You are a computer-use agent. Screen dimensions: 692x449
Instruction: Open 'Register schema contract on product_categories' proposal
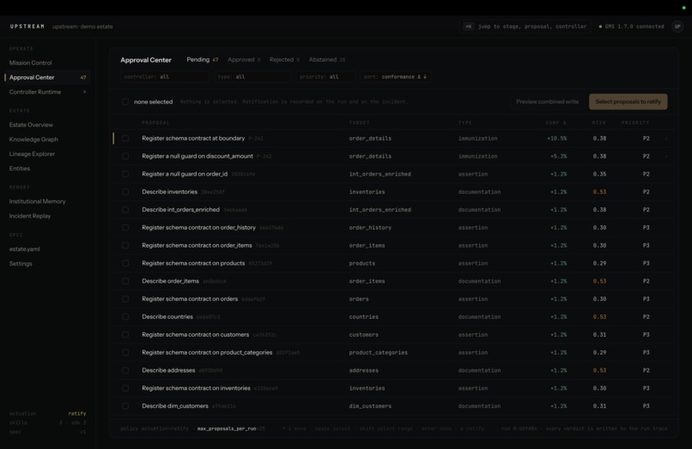pyautogui.click(x=207, y=352)
